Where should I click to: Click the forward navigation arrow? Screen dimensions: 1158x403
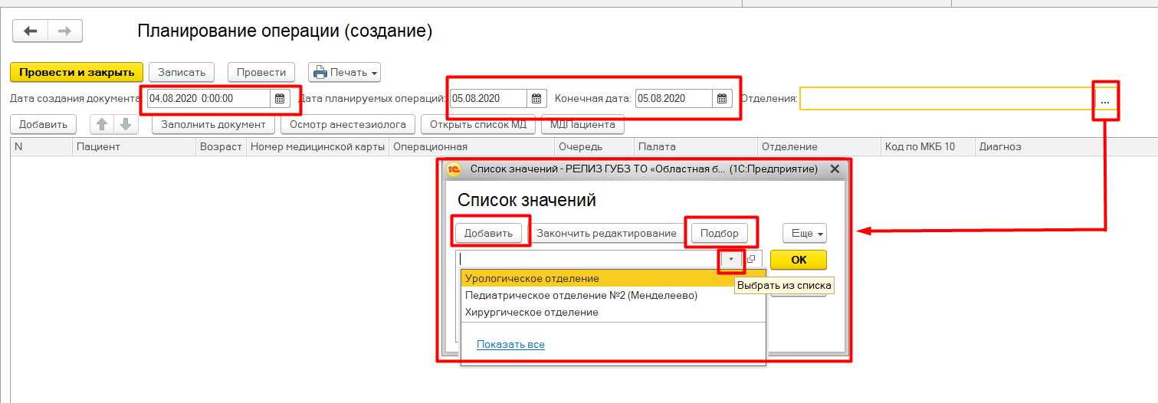pyautogui.click(x=65, y=31)
